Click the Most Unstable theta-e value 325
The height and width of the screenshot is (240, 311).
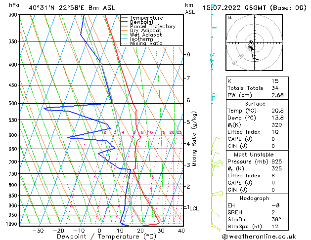[277, 168]
